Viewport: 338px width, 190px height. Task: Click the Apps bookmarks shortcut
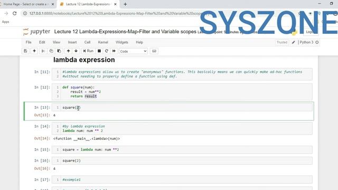click(x=5, y=22)
